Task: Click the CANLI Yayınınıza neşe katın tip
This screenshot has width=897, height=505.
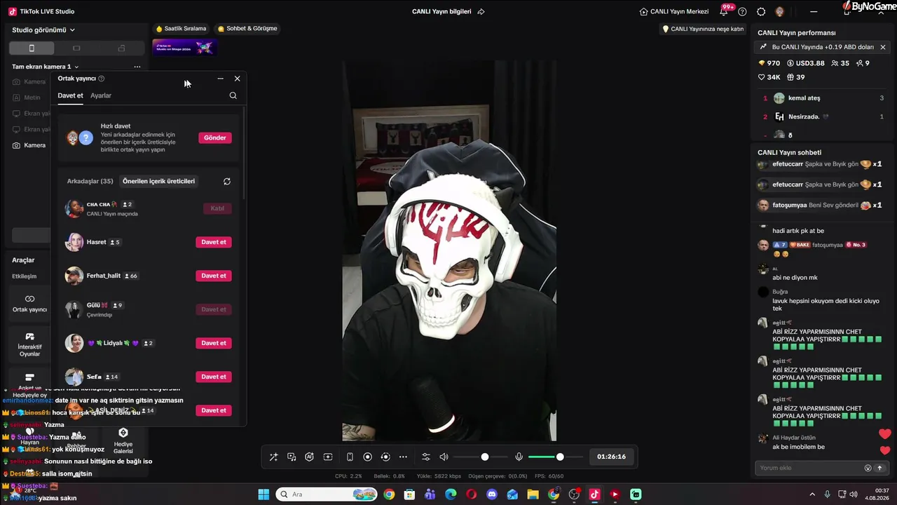Action: (703, 29)
